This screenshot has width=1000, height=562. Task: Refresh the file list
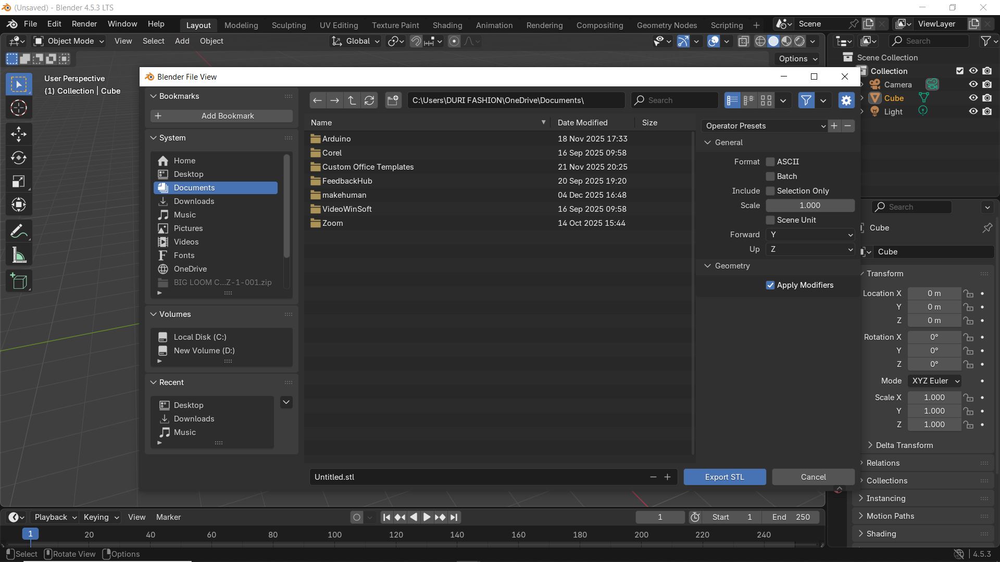[369, 100]
